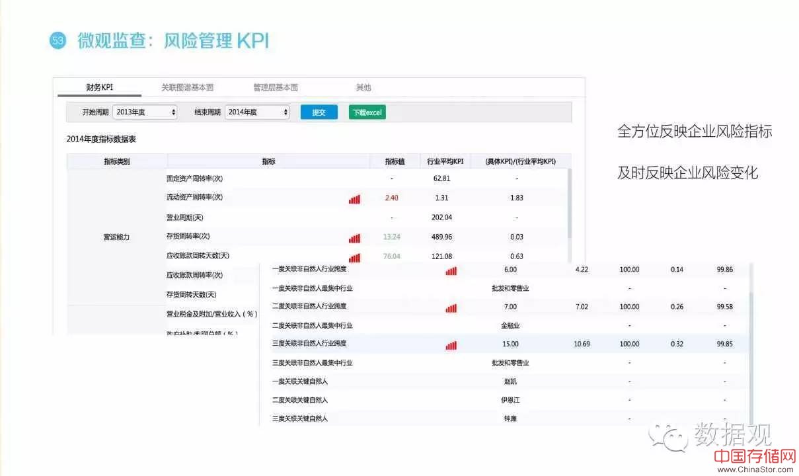Click bar chart icon for 二度关联非自然人行业跨度
Viewport: 799px width, 476px height.
coord(451,307)
